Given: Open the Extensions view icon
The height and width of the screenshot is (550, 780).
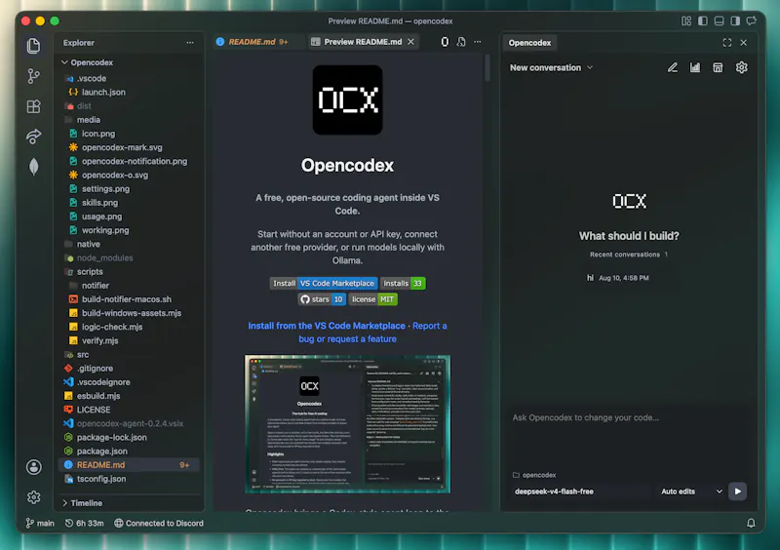Looking at the screenshot, I should 33,106.
